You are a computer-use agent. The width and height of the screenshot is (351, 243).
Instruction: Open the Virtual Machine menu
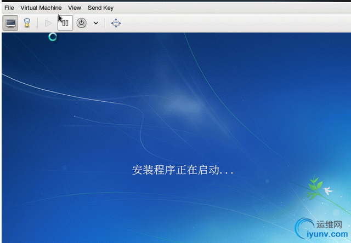click(x=41, y=8)
